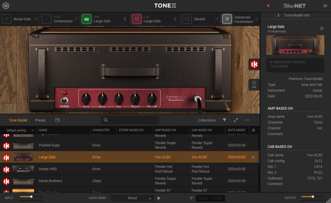This screenshot has width=331, height=203.
Task: Click the favorites star column header
Action: click(253, 130)
